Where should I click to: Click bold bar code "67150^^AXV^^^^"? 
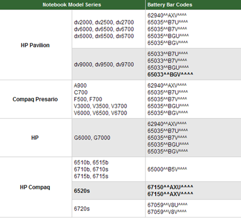coord(170,194)
